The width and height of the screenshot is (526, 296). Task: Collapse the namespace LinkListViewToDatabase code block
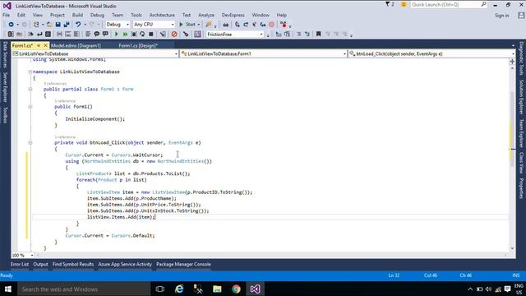click(x=30, y=72)
